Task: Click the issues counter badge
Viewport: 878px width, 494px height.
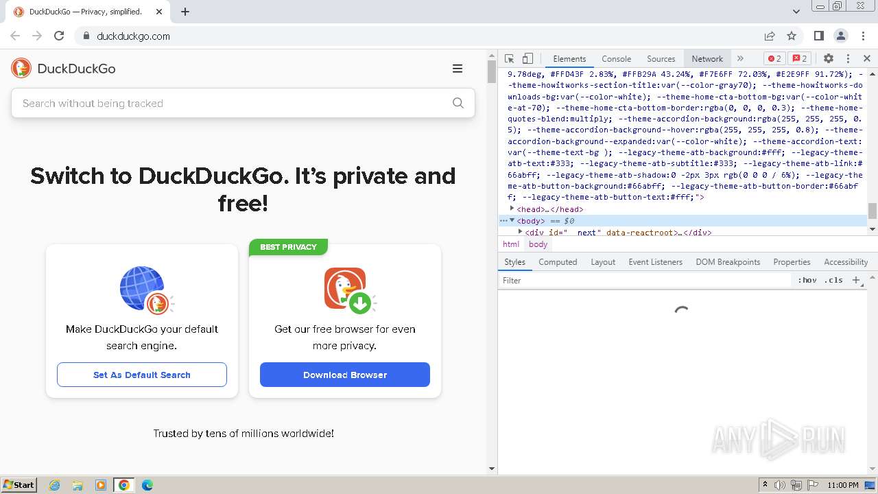Action: coord(799,58)
